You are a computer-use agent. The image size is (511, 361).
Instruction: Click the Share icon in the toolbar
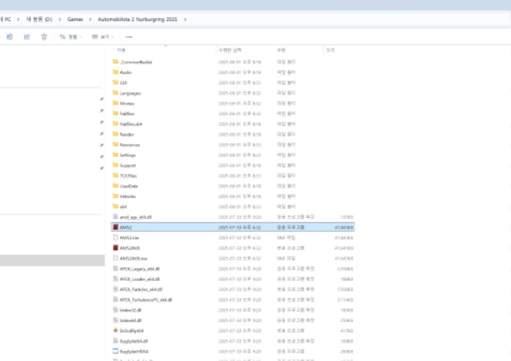coord(27,37)
